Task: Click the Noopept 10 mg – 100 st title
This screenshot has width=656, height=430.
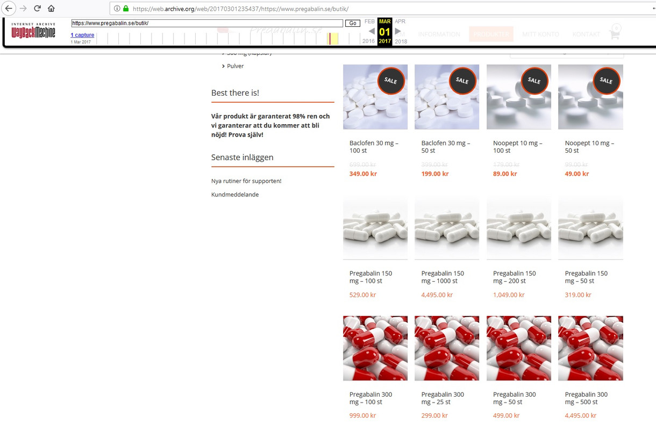Action: coord(518,147)
